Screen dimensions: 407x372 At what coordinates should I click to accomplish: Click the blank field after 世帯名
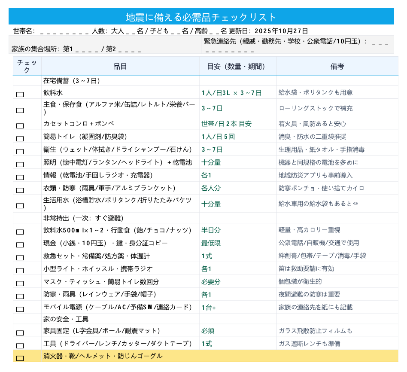[64, 31]
